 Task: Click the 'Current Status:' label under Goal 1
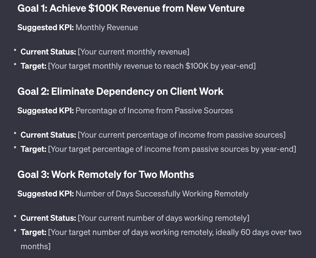click(x=48, y=52)
